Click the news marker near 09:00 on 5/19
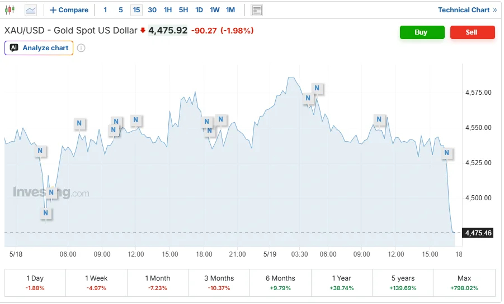504x304 pixels. tap(379, 119)
